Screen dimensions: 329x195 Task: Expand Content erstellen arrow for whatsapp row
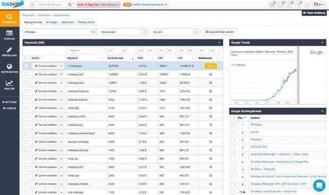coord(62,66)
